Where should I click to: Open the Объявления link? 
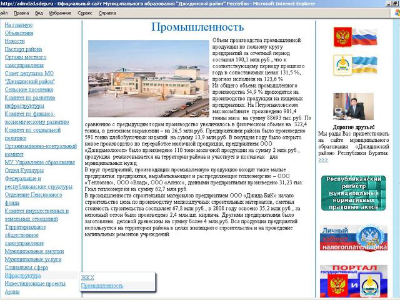tap(19, 33)
